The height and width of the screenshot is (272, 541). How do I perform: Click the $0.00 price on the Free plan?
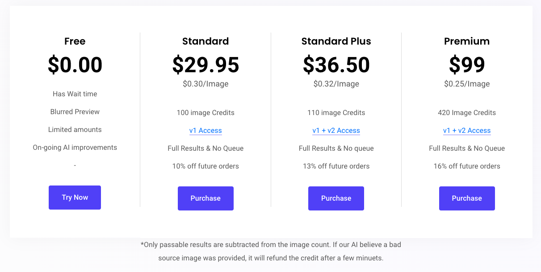tap(75, 64)
